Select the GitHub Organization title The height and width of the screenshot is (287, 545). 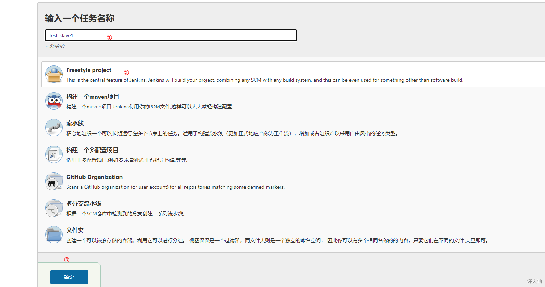pyautogui.click(x=94, y=177)
